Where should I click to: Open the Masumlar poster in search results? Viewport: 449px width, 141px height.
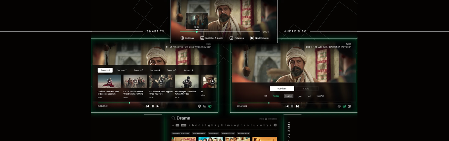pos(184,139)
